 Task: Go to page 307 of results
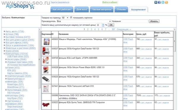113,29
